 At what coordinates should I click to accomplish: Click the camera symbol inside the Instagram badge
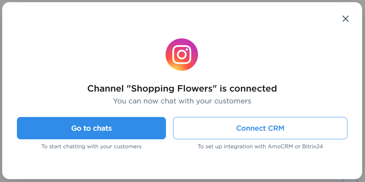182,54
